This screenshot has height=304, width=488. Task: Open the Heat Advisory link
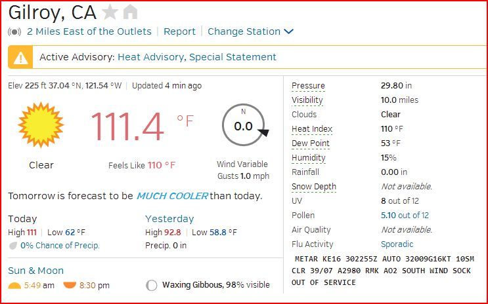click(x=150, y=57)
